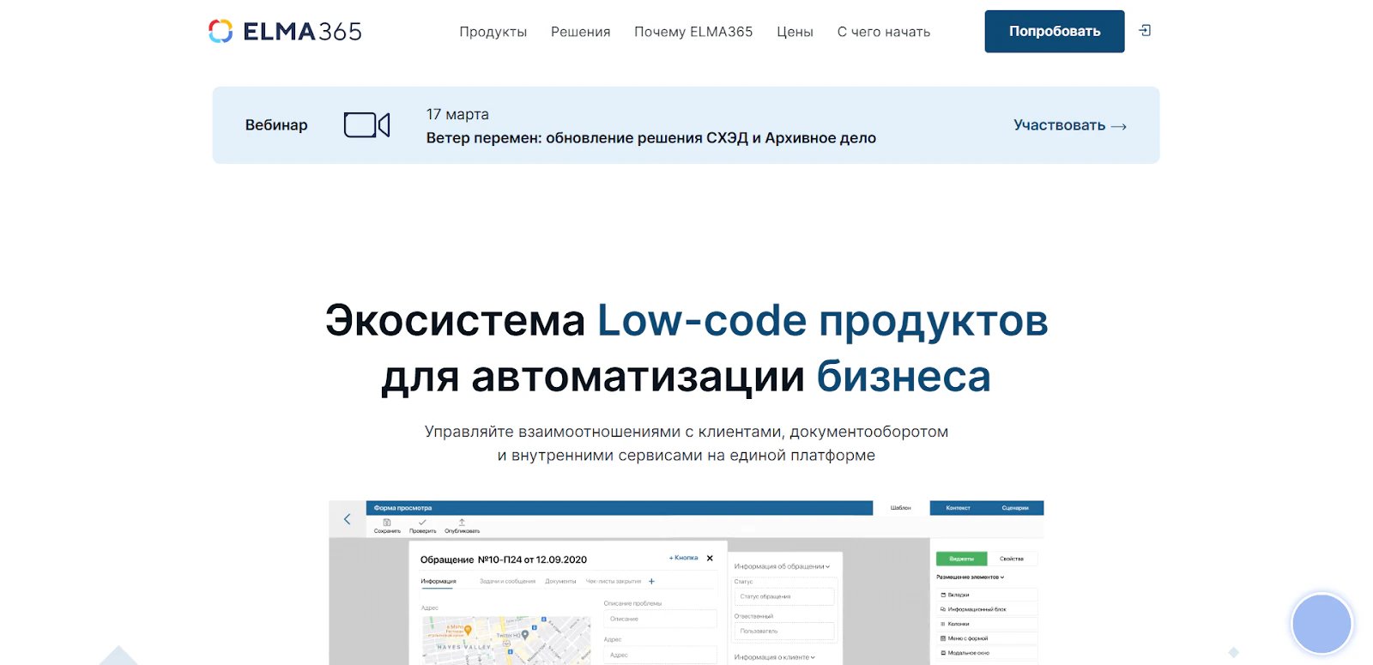Click the ELMA365 logo
This screenshot has width=1373, height=665.
(285, 32)
